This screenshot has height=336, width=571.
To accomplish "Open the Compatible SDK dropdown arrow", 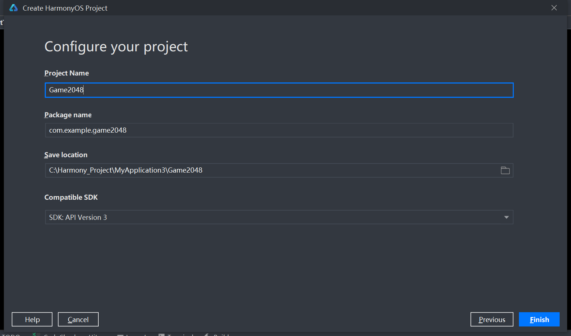I will click(506, 217).
